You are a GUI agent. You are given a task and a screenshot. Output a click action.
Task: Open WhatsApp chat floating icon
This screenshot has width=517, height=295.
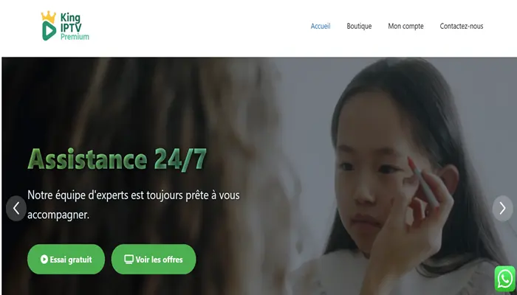click(504, 279)
